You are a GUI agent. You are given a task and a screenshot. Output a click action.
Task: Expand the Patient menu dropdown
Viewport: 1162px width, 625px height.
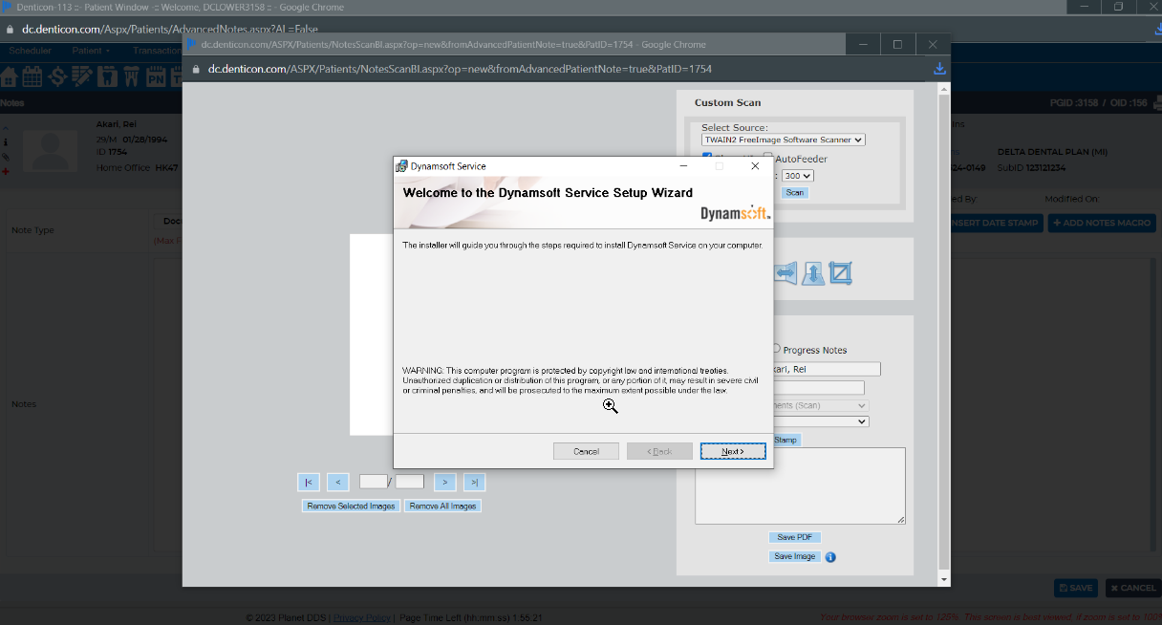coord(86,50)
